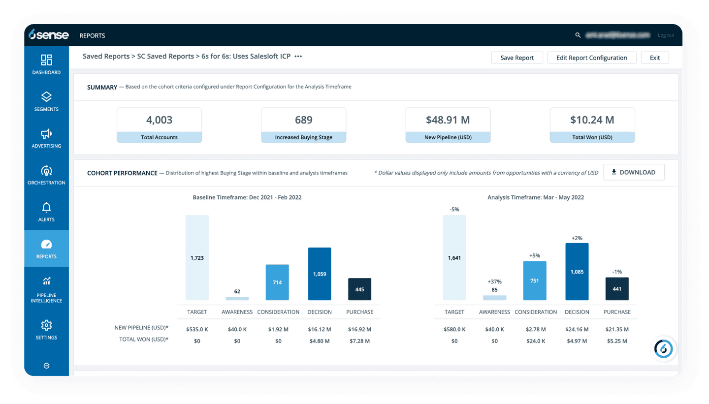Click the Alerts bell icon
Screen dimensions: 709x404
point(46,208)
